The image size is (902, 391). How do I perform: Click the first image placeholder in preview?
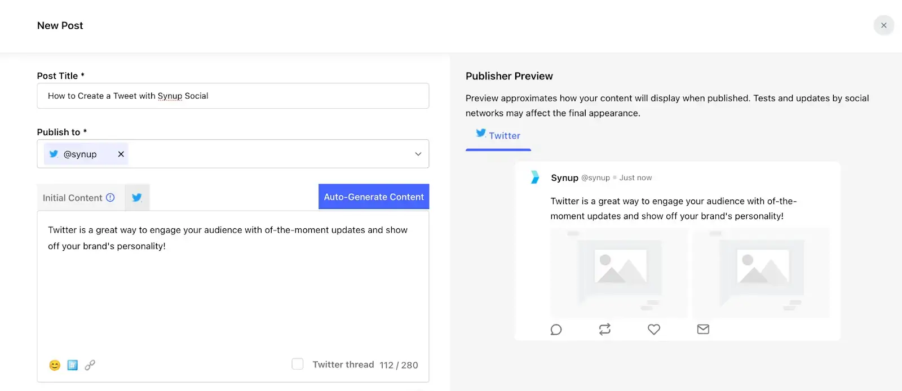(x=619, y=273)
